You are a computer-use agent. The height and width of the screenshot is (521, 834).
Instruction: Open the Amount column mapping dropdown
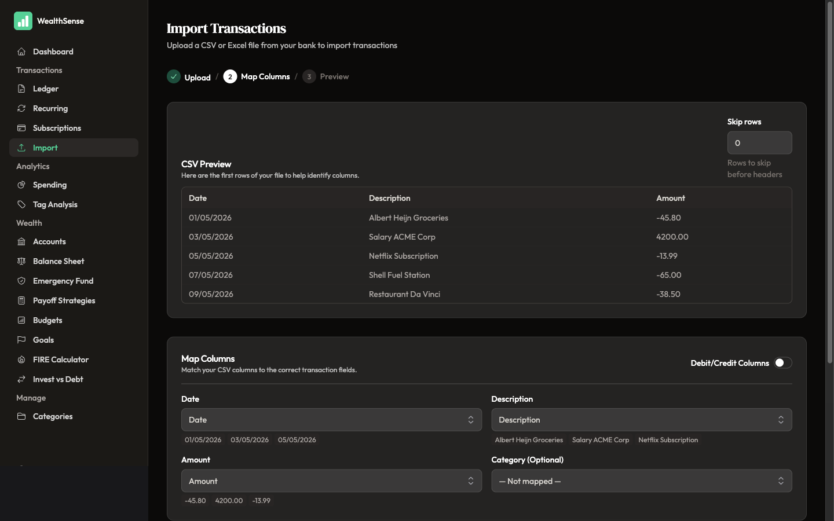[x=331, y=481]
